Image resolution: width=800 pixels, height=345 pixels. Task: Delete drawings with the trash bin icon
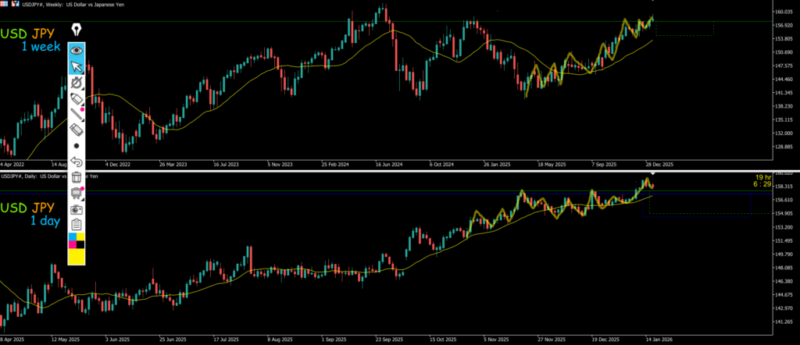(x=77, y=178)
